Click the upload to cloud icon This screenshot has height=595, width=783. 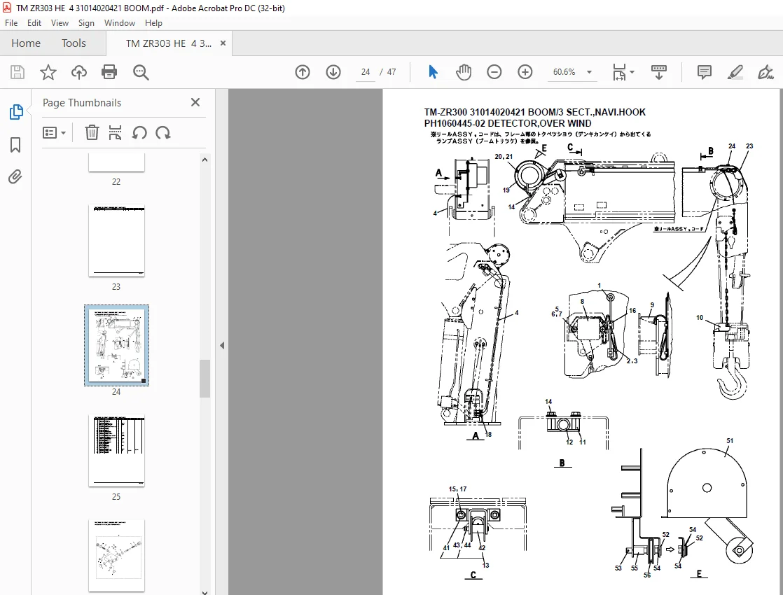pos(79,72)
